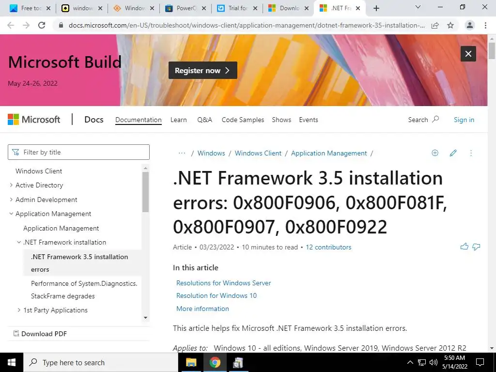The width and height of the screenshot is (496, 372).
Task: Open File Explorer from the taskbar
Action: (191, 362)
